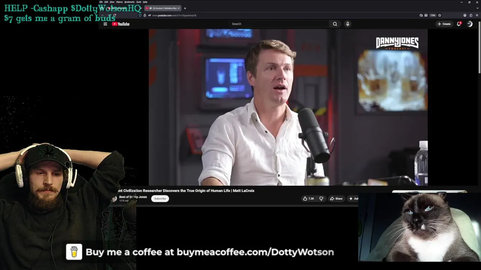Open a new browser tab
Viewport: 481px width, 270px height.
coord(185,8)
